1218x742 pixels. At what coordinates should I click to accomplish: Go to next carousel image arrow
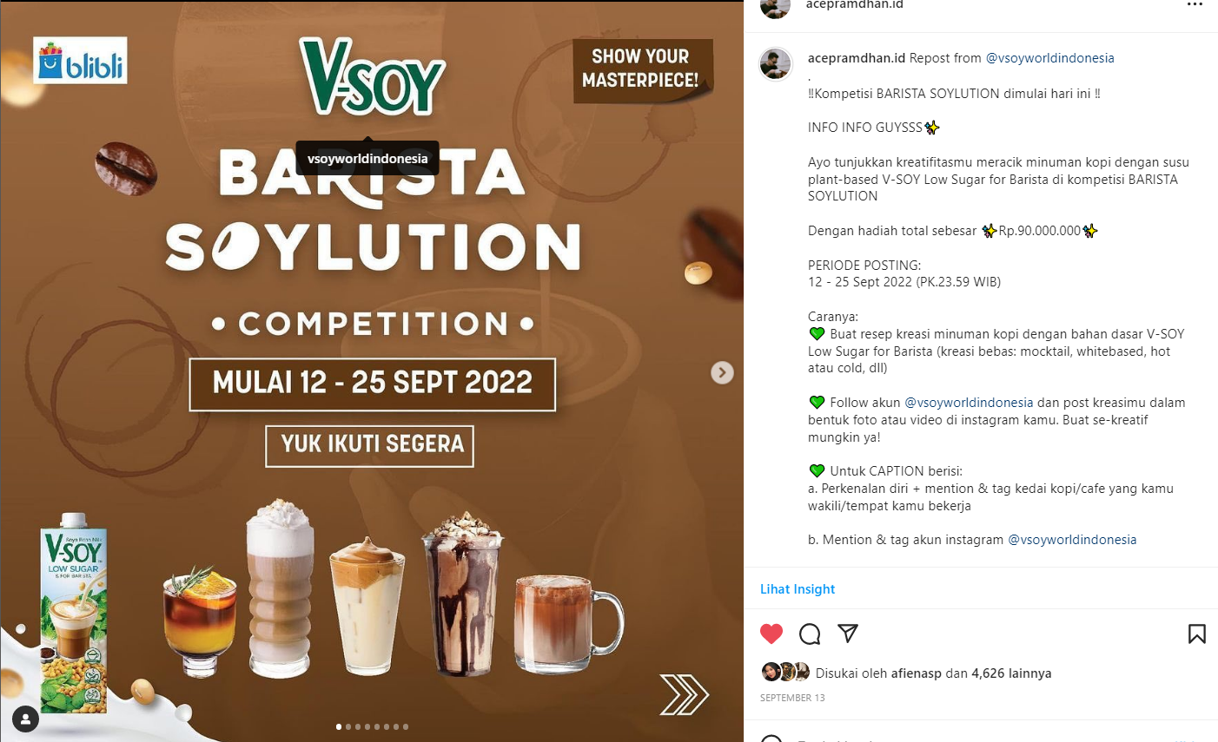click(722, 372)
